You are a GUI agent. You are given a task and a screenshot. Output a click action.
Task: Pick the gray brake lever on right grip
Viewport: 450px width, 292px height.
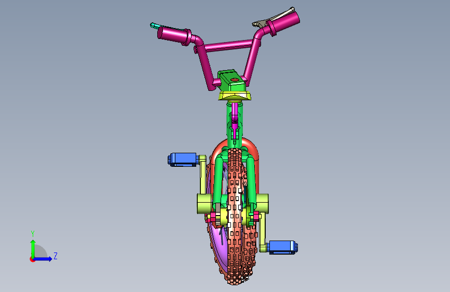[x=272, y=18]
